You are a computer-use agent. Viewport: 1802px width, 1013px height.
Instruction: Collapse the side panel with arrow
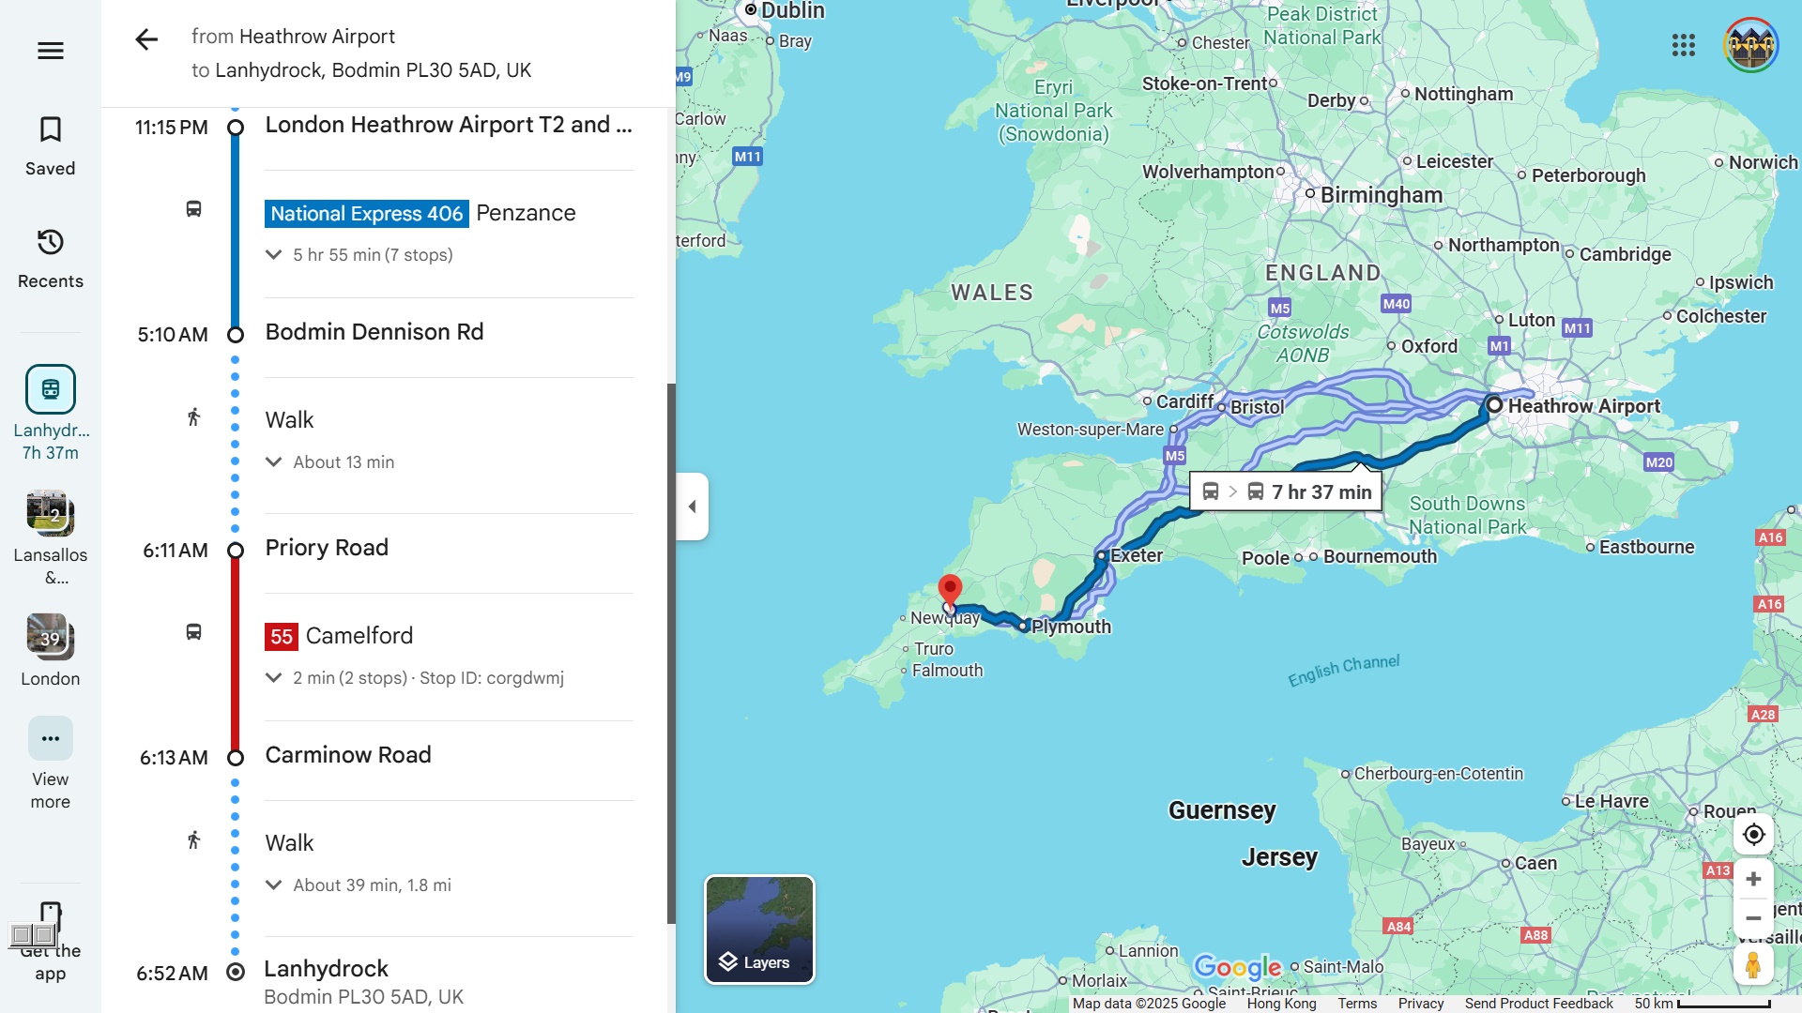pyautogui.click(x=693, y=506)
